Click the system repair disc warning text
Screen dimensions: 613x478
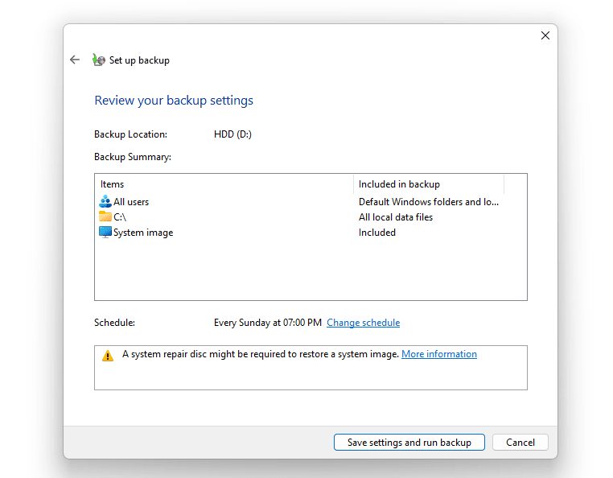click(x=261, y=354)
